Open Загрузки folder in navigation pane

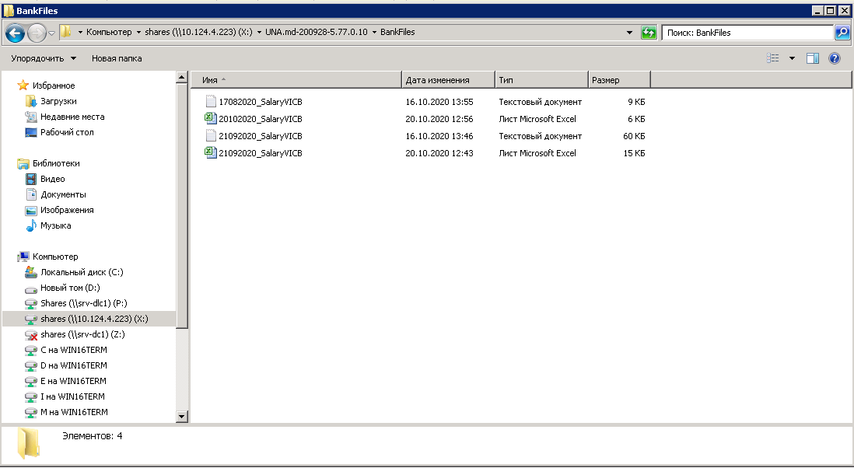pyautogui.click(x=58, y=101)
